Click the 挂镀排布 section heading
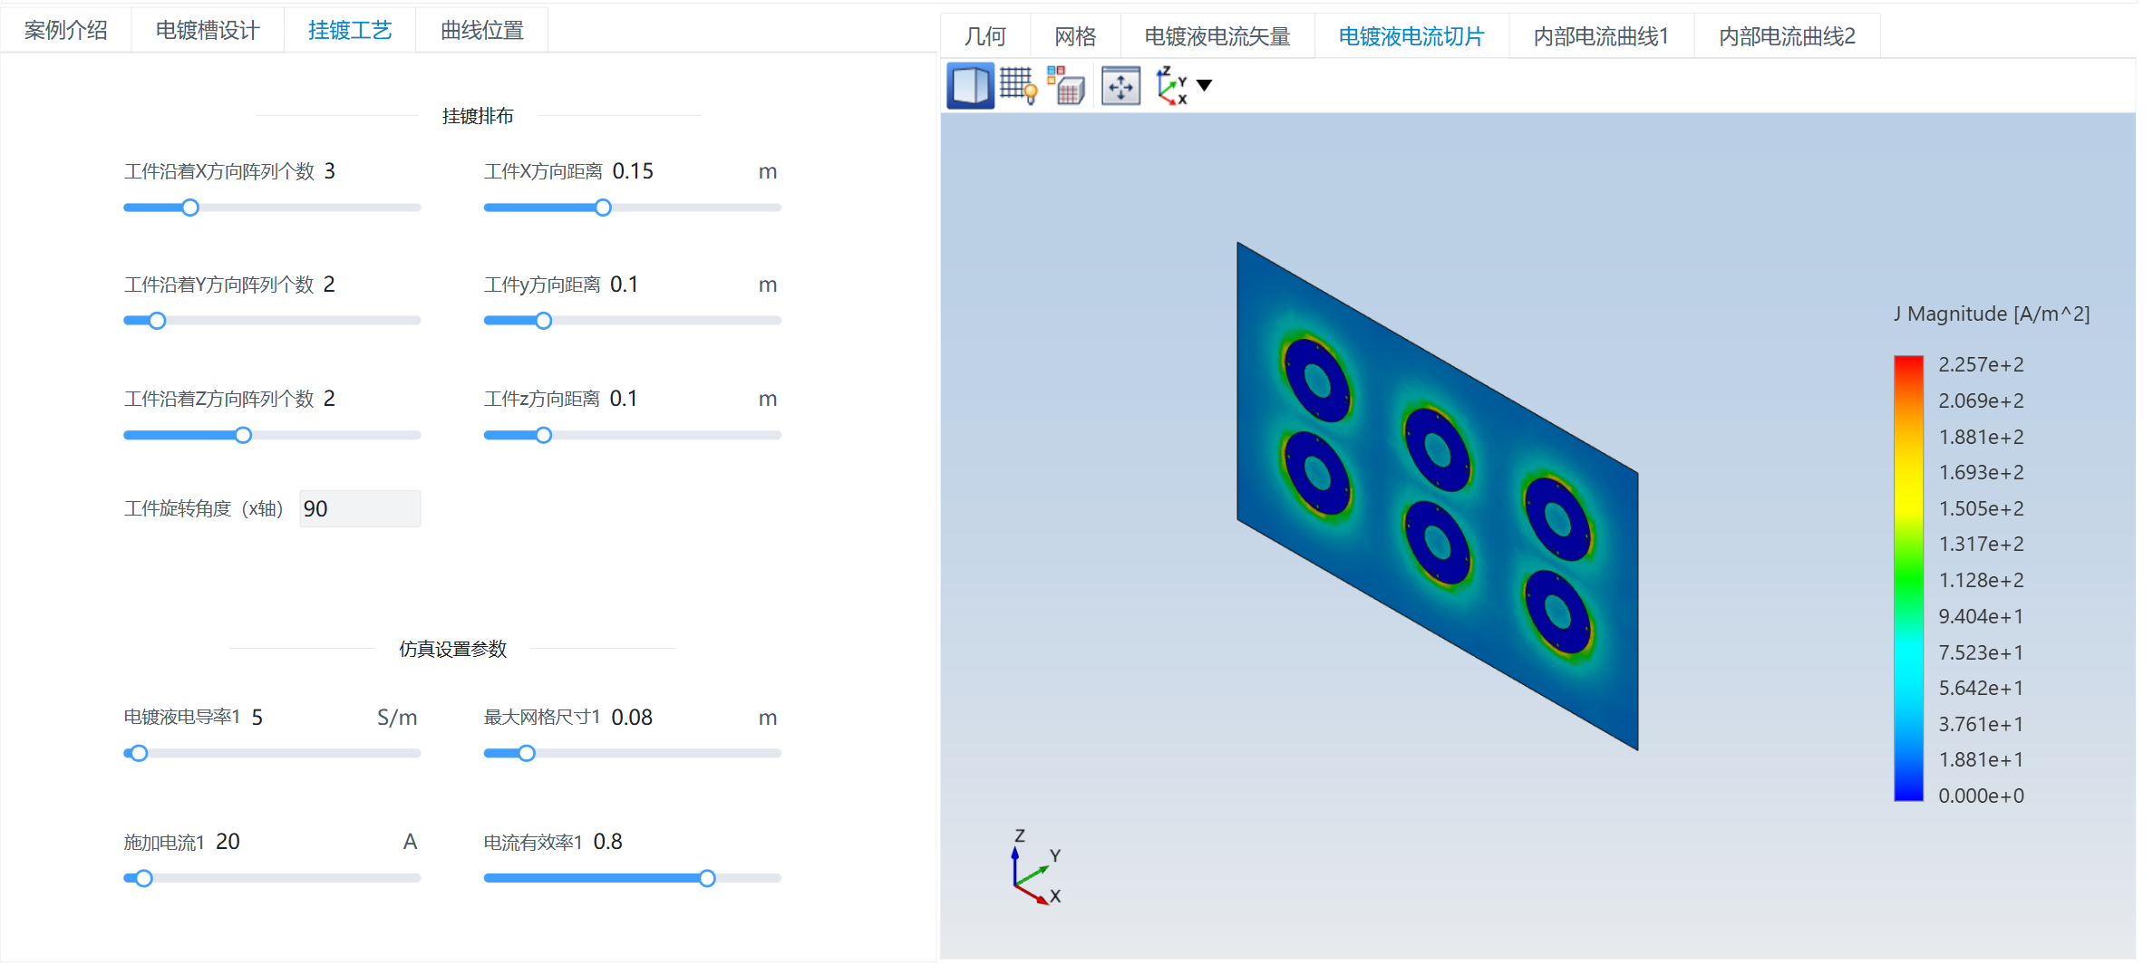 pyautogui.click(x=478, y=116)
